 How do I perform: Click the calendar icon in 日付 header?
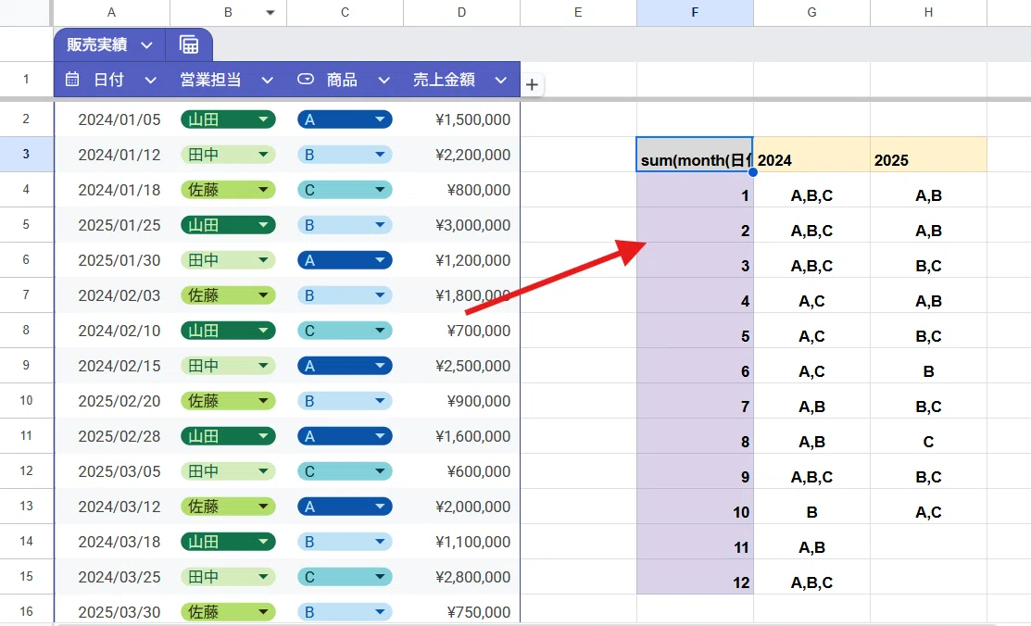72,80
